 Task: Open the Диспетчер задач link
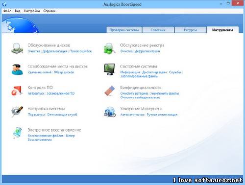(x=154, y=72)
